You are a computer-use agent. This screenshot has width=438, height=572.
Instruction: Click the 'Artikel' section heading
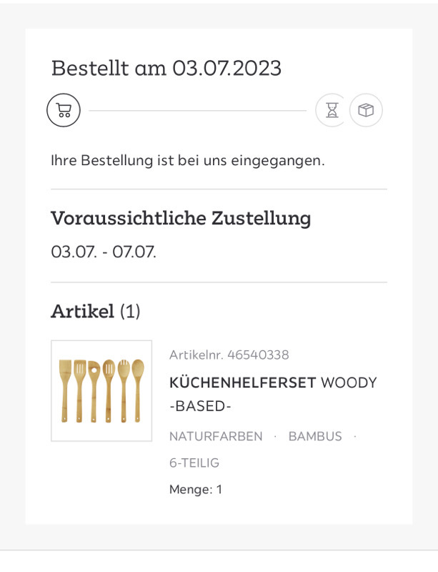pyautogui.click(x=82, y=311)
